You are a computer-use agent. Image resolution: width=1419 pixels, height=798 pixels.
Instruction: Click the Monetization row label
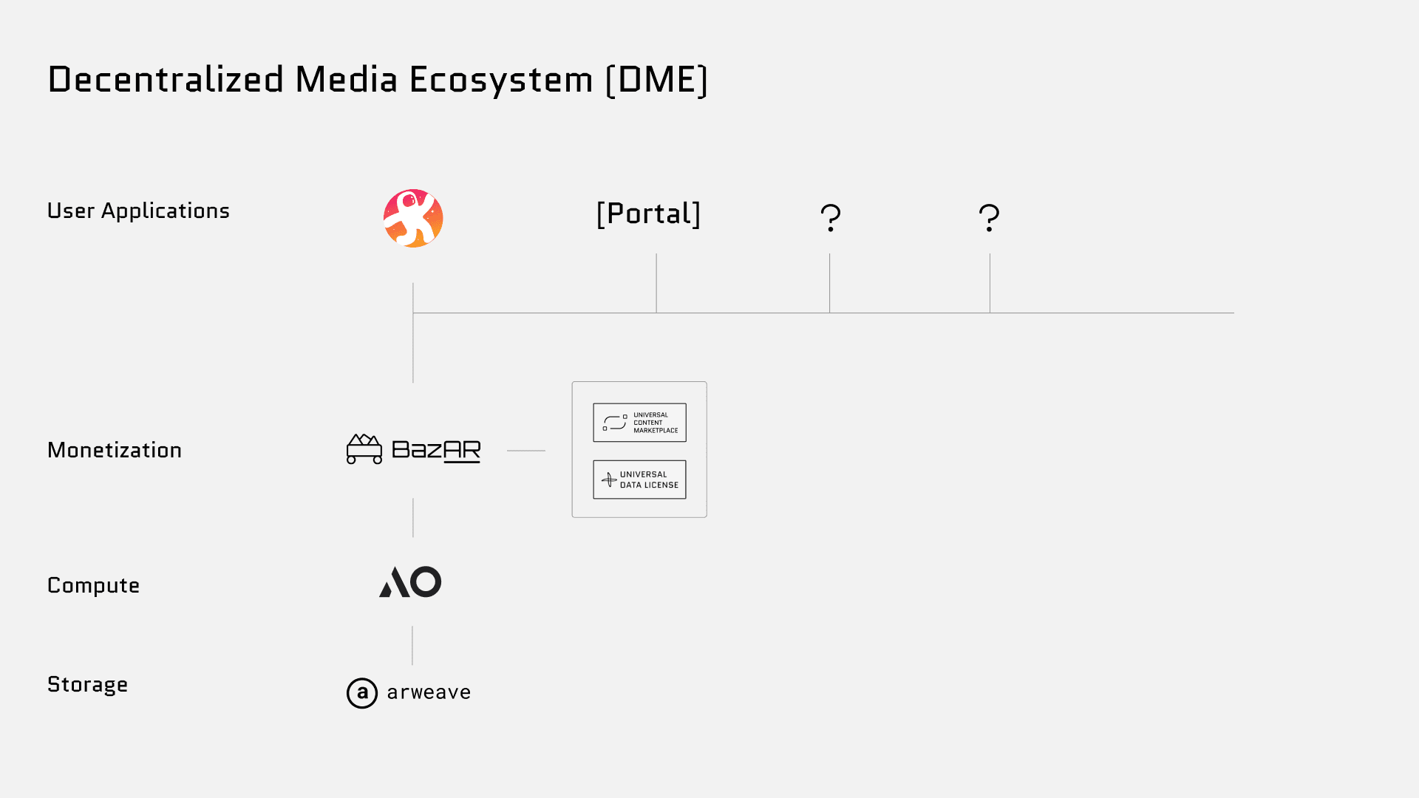point(115,450)
